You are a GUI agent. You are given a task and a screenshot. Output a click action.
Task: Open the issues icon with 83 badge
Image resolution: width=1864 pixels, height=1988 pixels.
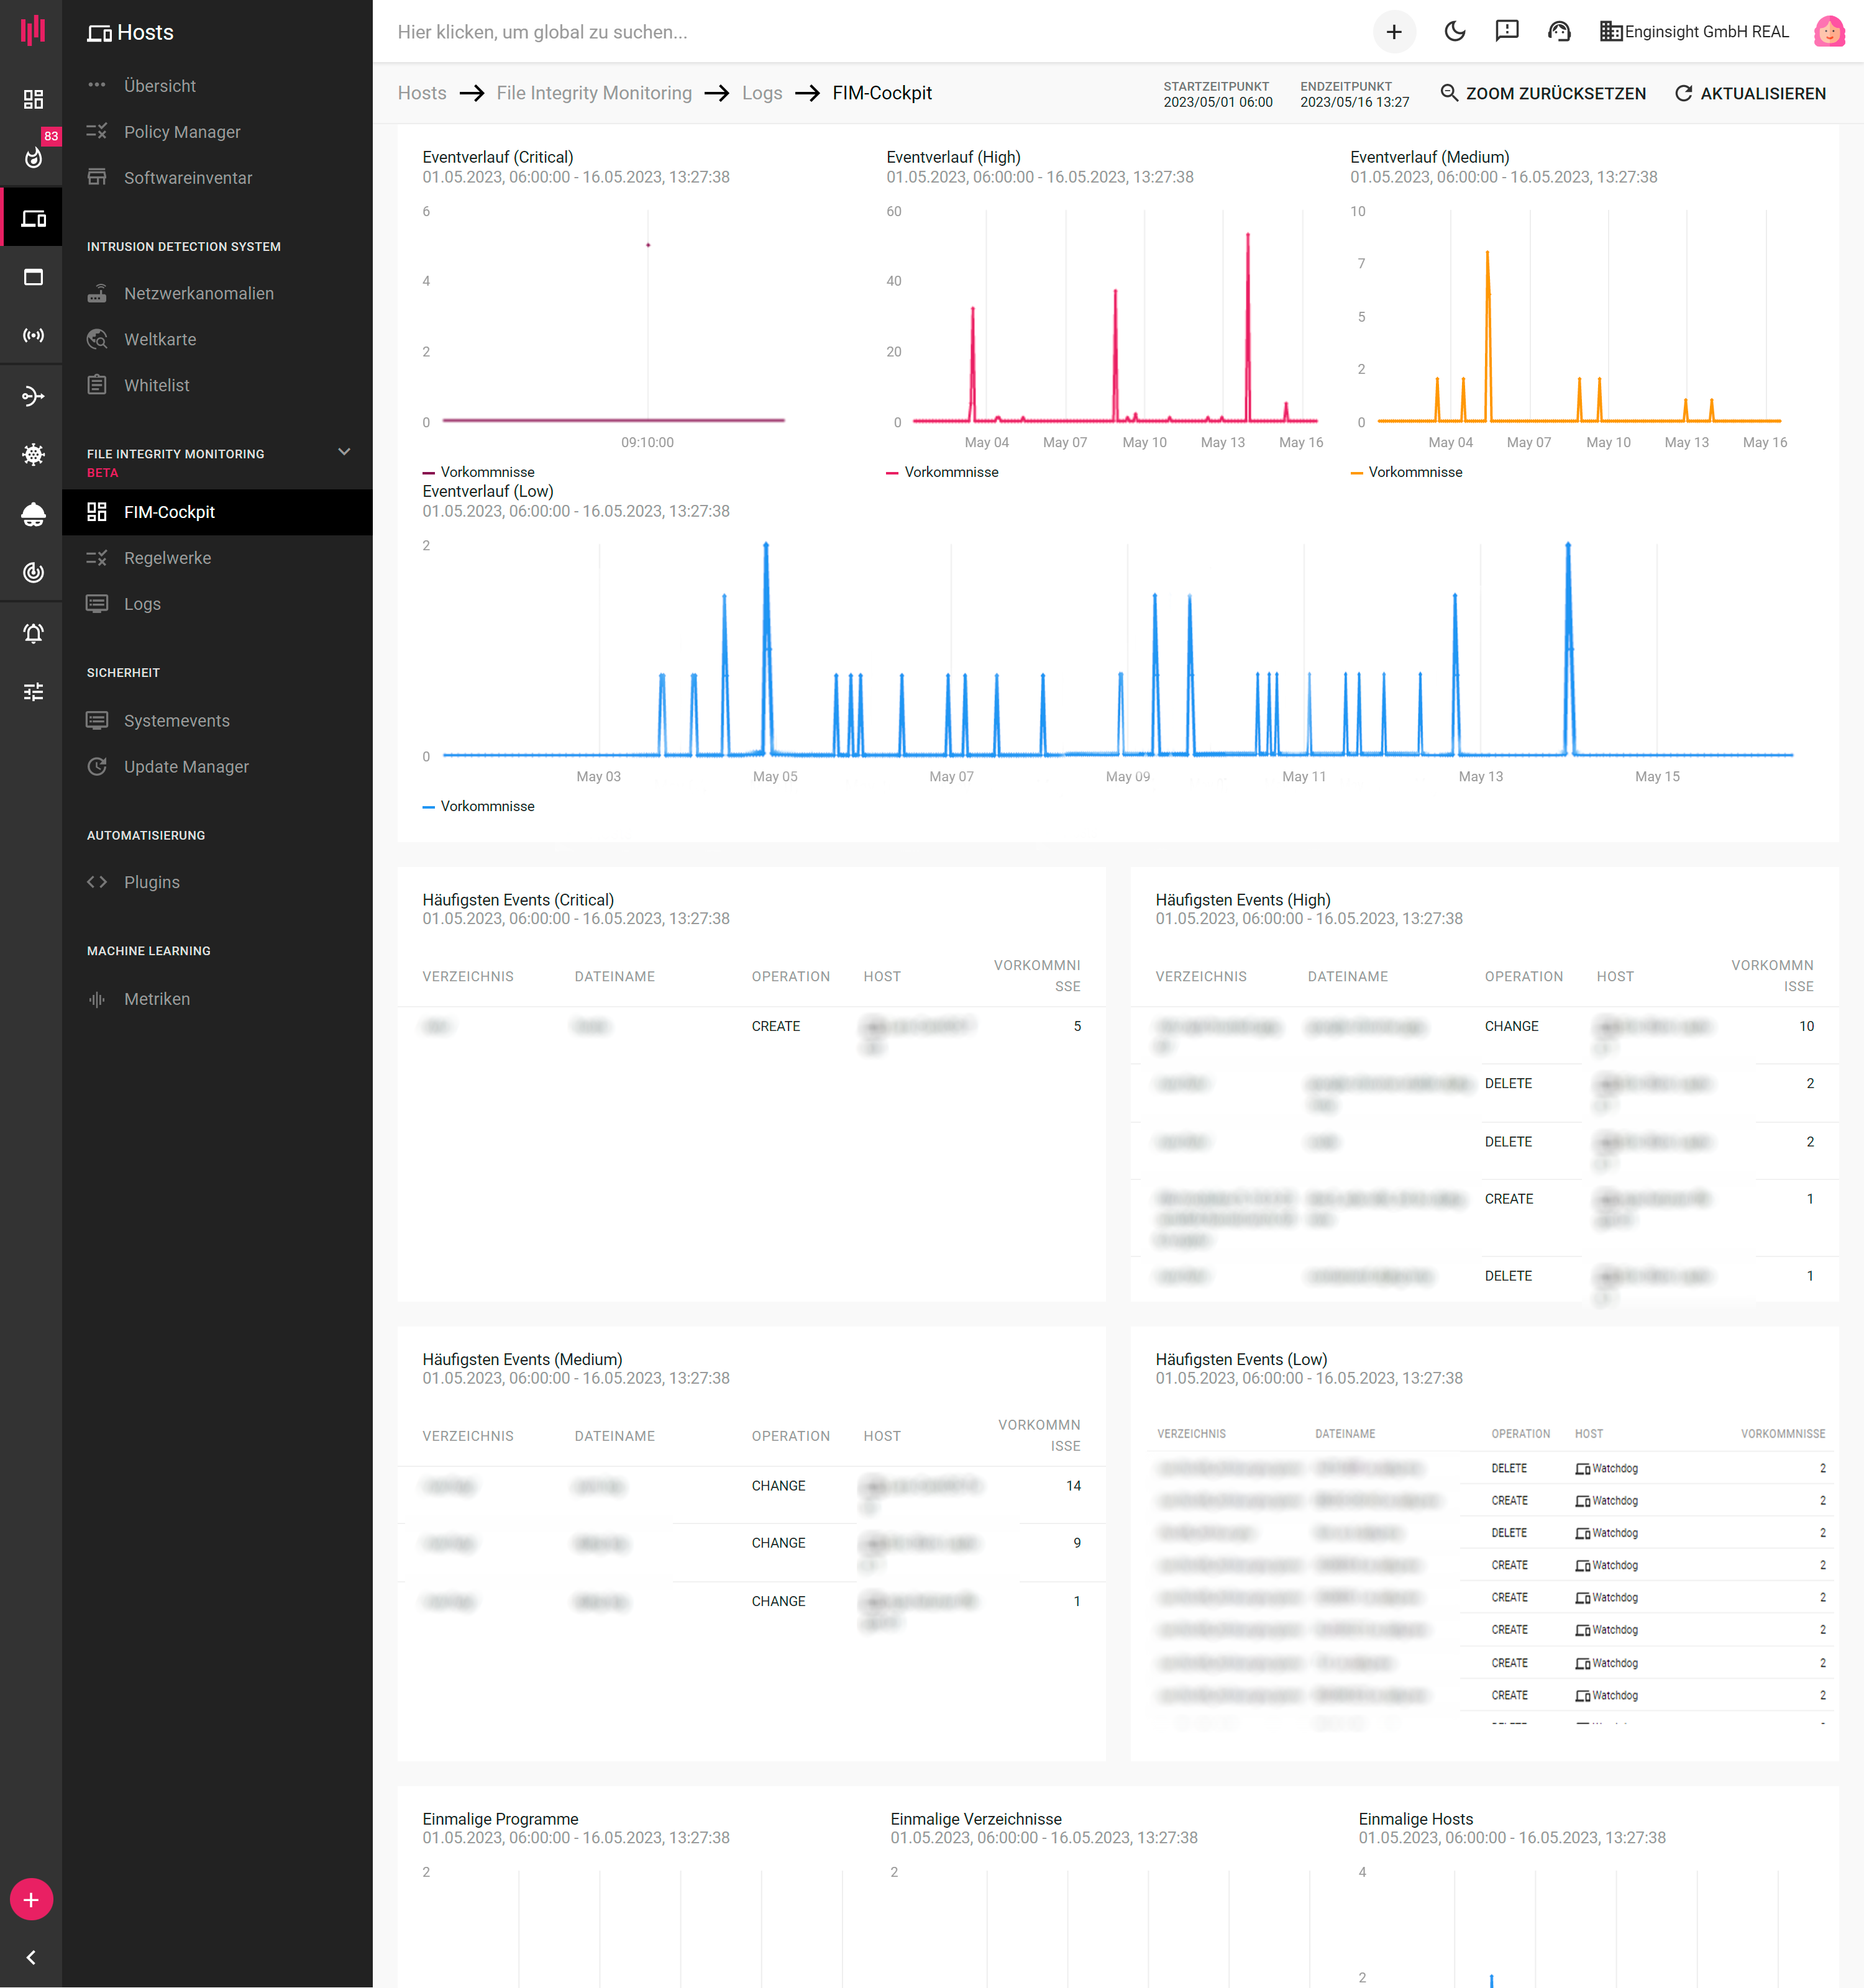pyautogui.click(x=34, y=157)
